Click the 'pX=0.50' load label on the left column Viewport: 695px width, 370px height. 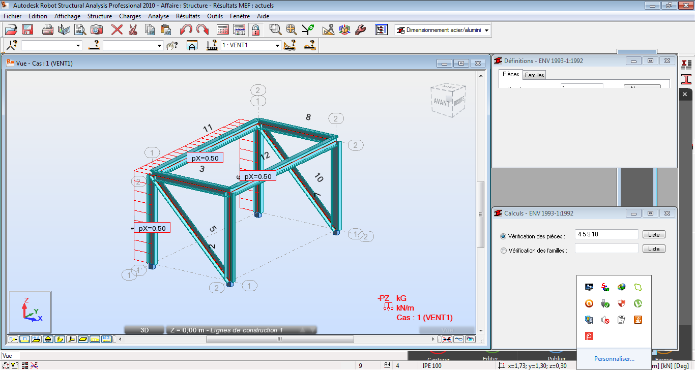click(x=152, y=228)
